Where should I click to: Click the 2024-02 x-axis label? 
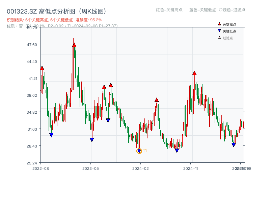coord(141,167)
